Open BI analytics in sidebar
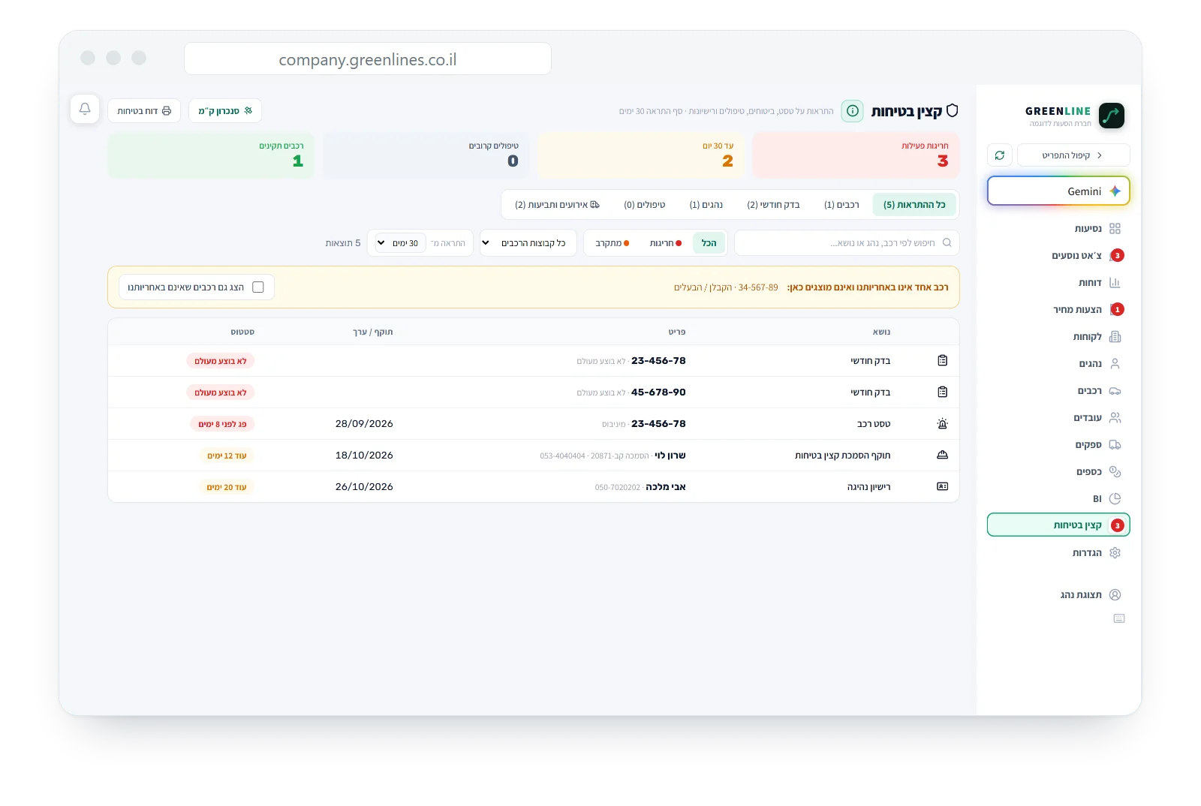This screenshot has height=806, width=1201. click(1058, 498)
